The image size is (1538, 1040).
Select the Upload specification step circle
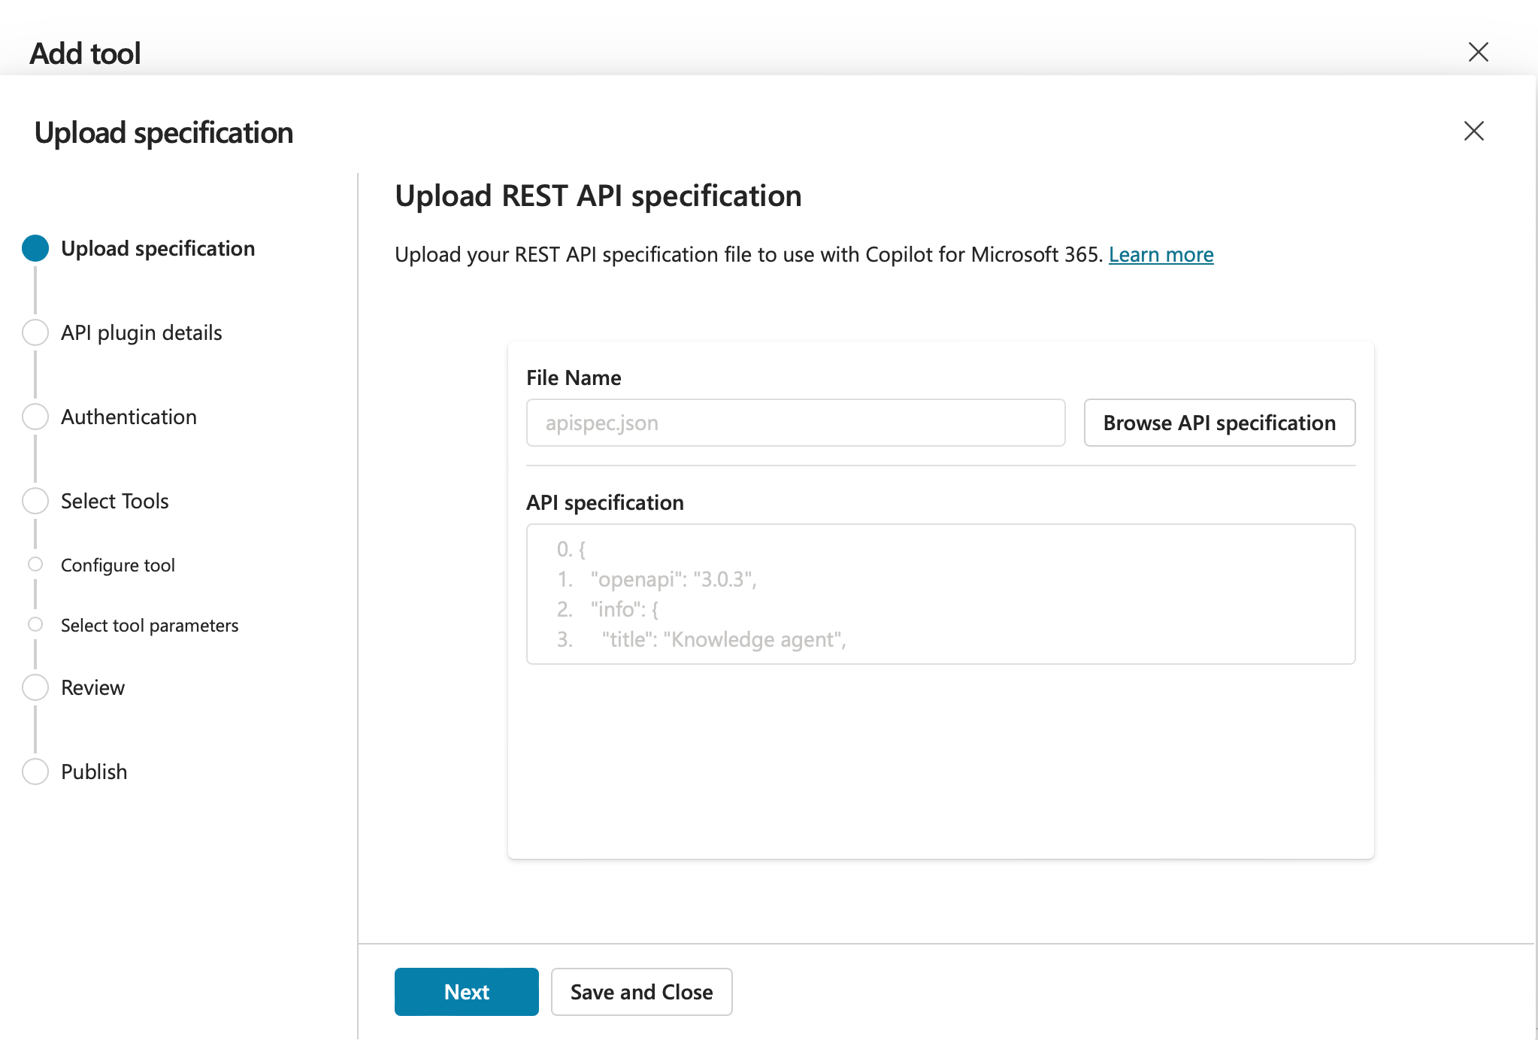coord(35,248)
